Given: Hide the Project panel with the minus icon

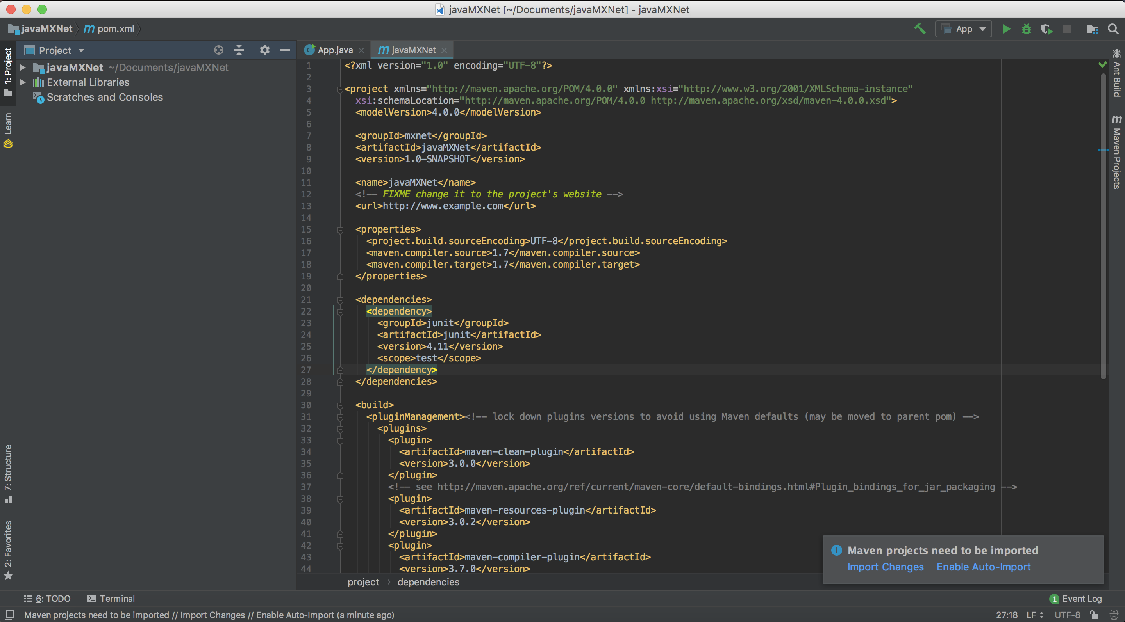Looking at the screenshot, I should coord(285,50).
